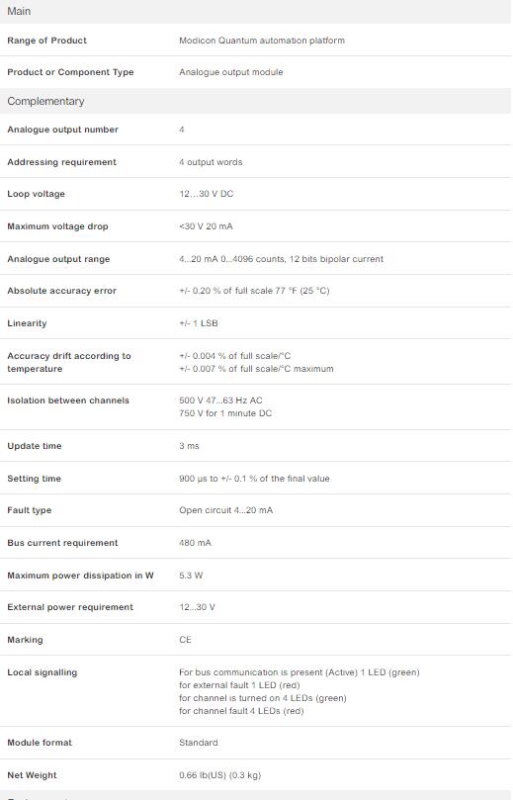513x800 pixels.
Task: Select the 4 output words value
Action: [x=211, y=162]
